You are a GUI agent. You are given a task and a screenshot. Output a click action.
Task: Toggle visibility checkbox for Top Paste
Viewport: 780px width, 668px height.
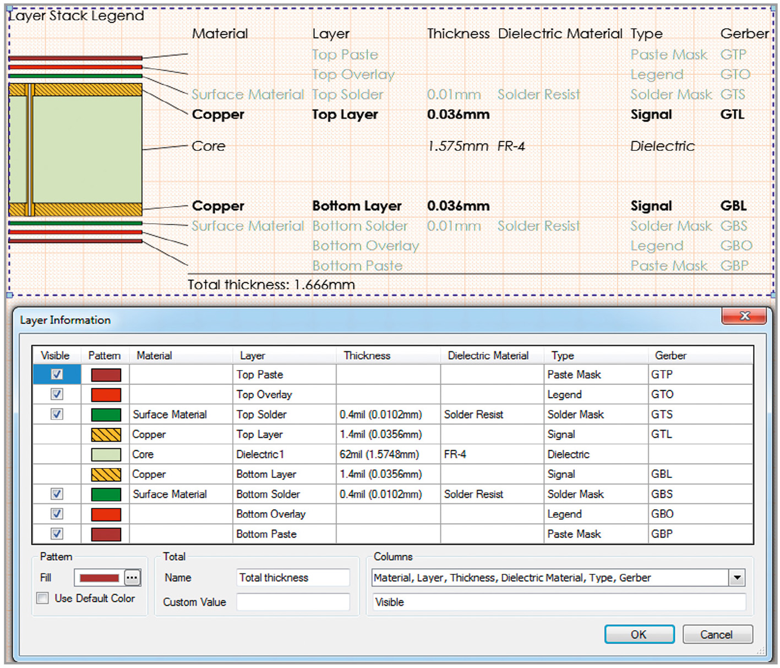(x=57, y=374)
